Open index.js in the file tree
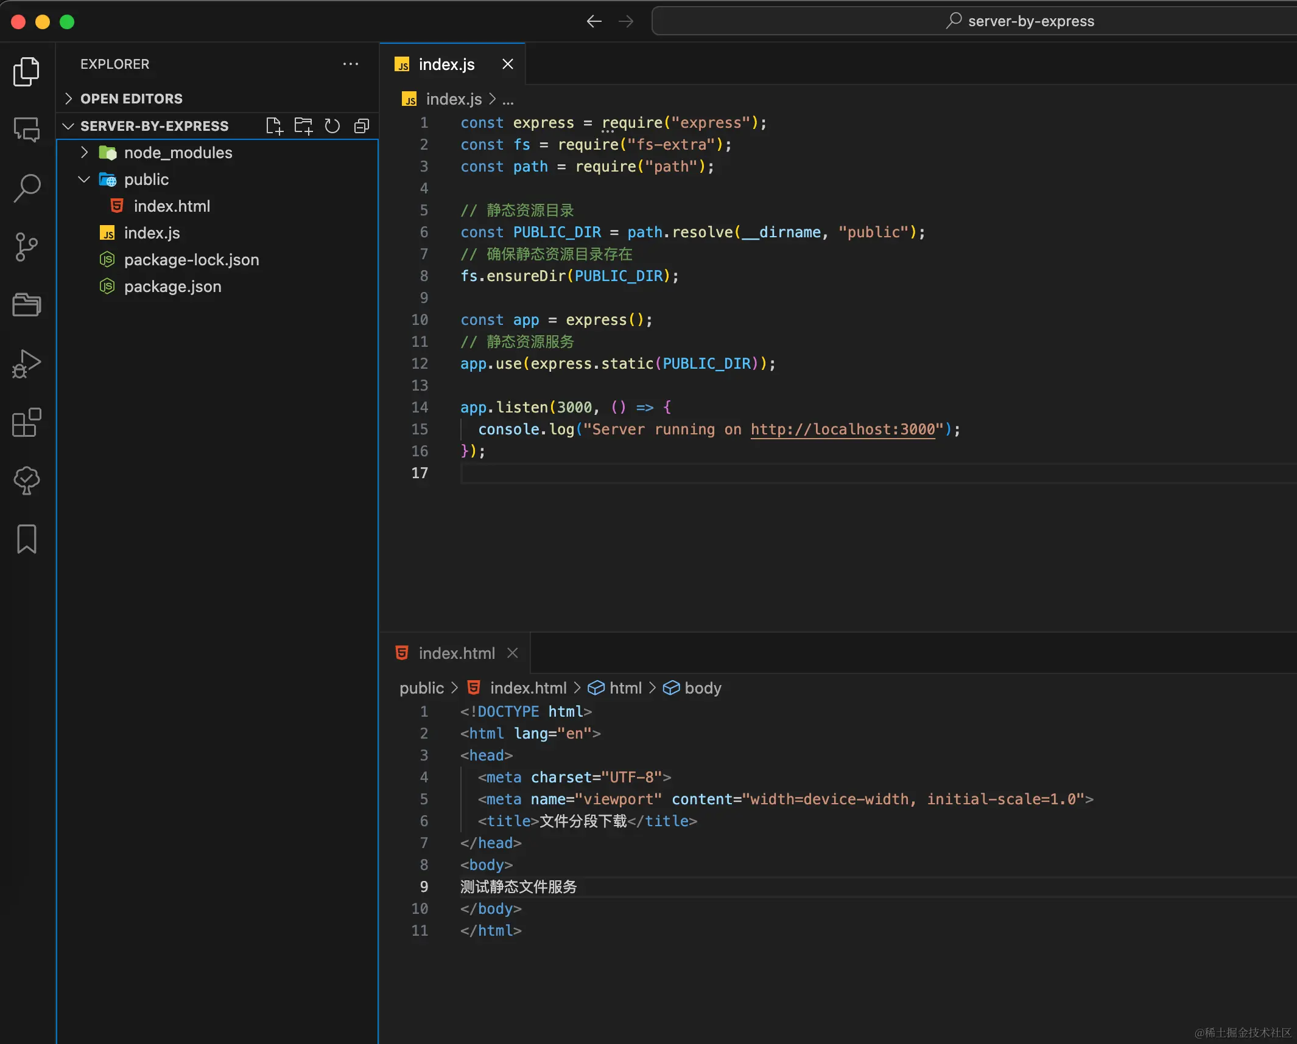The height and width of the screenshot is (1044, 1297). click(x=217, y=233)
